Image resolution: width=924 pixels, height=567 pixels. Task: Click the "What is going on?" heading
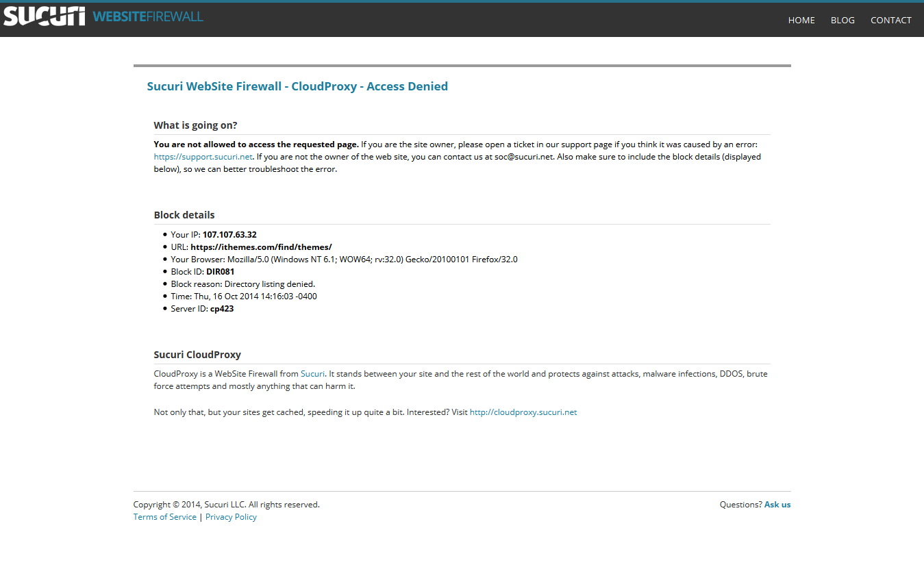pyautogui.click(x=195, y=125)
